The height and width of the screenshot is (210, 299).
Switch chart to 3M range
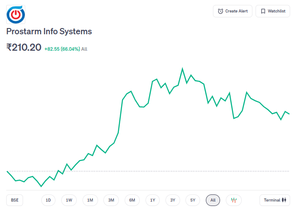coord(111,200)
